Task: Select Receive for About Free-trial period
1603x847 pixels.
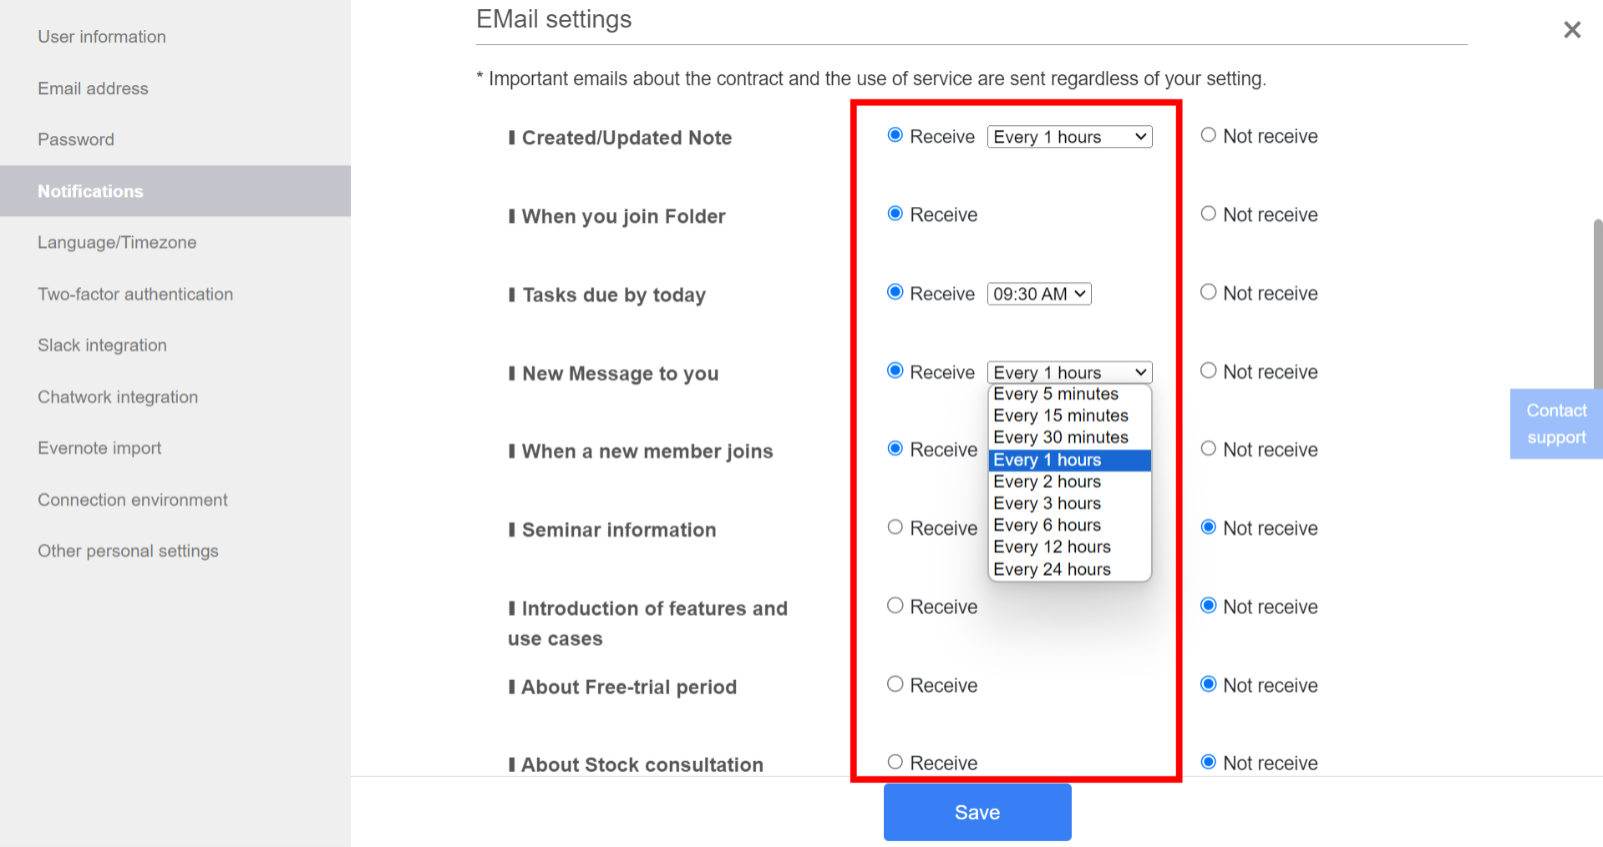Action: (x=895, y=683)
